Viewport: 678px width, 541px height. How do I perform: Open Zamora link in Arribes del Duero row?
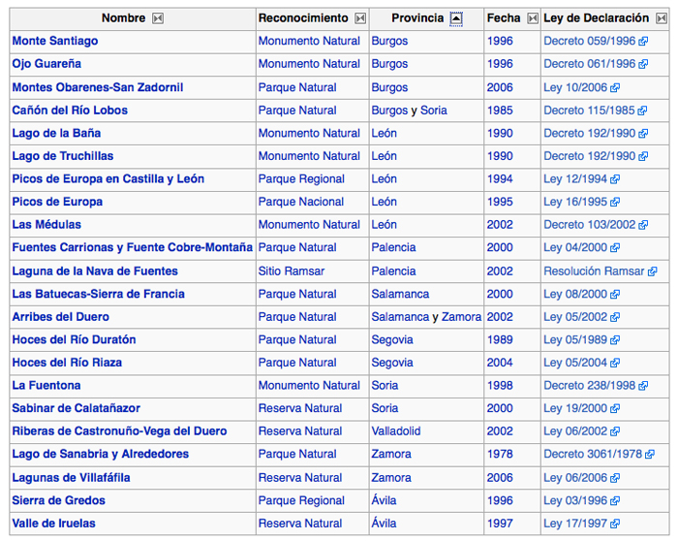[x=461, y=317]
